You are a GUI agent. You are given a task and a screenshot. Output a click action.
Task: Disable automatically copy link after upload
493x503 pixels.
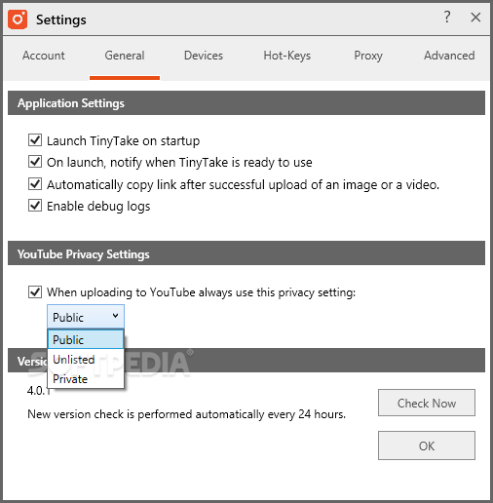[x=35, y=184]
